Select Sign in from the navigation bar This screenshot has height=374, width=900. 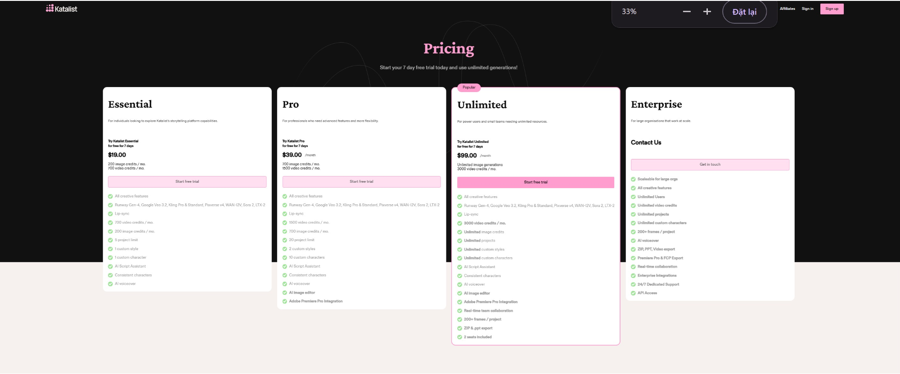(808, 9)
